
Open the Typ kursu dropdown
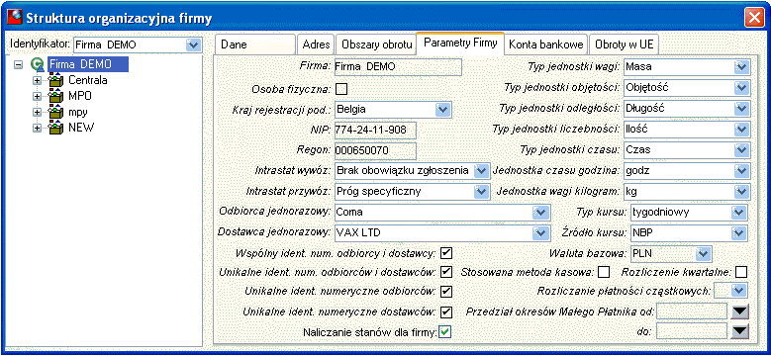pos(739,213)
